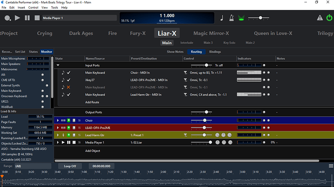
Task: Open the warning triangle alerts icon
Action: (320, 18)
